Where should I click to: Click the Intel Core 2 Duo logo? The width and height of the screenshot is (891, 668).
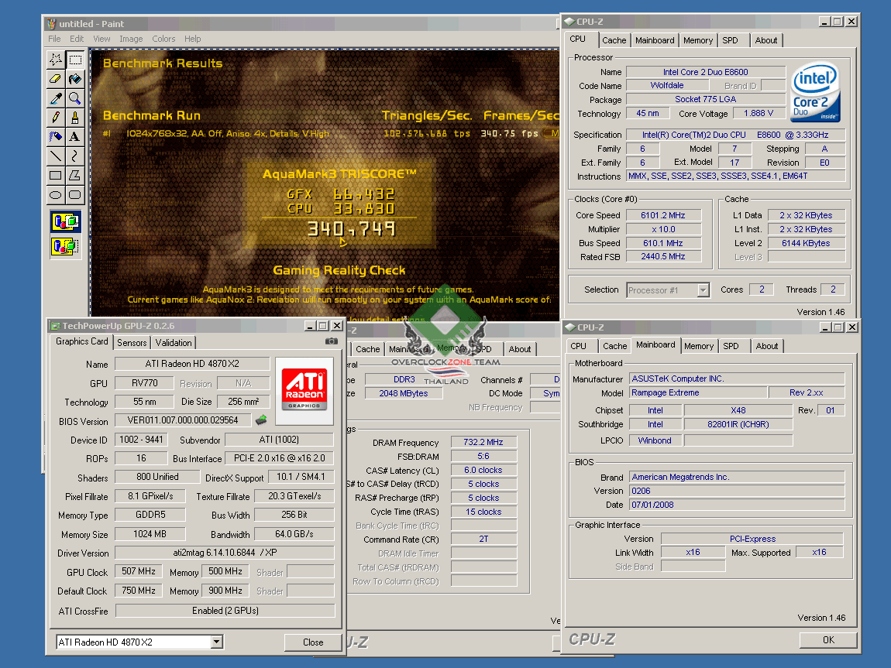(817, 92)
